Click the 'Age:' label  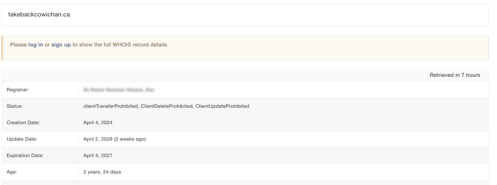pos(12,172)
